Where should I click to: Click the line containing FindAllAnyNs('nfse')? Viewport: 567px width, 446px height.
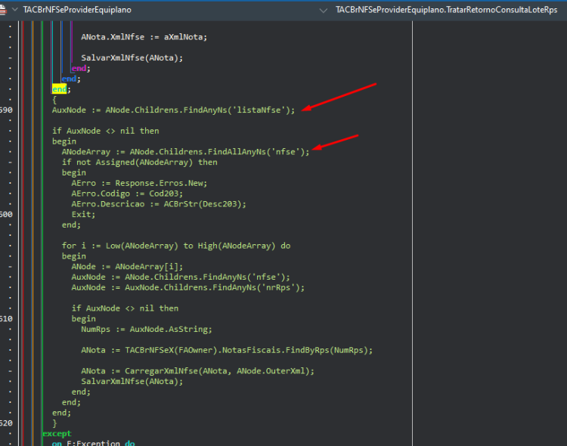pos(185,152)
